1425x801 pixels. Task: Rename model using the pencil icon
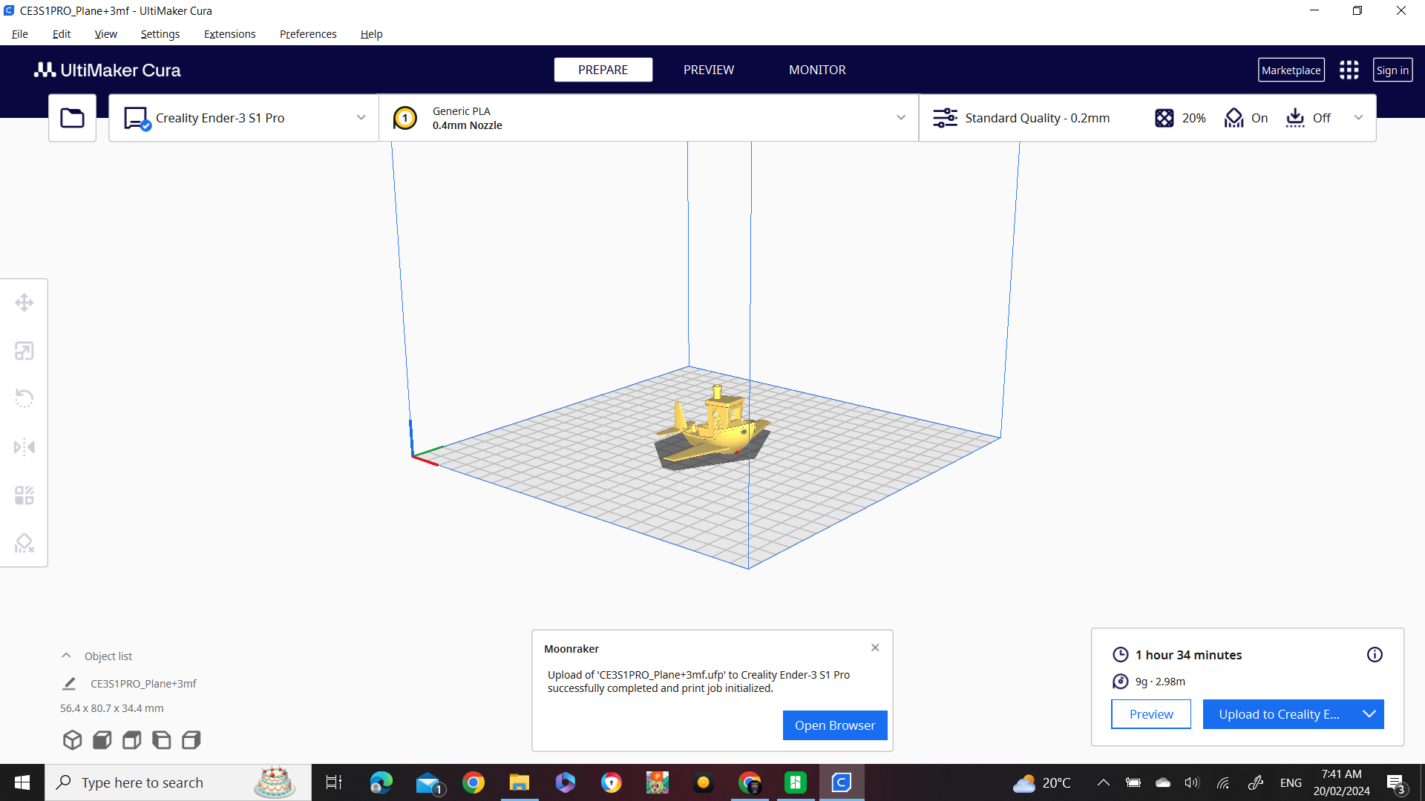69,684
